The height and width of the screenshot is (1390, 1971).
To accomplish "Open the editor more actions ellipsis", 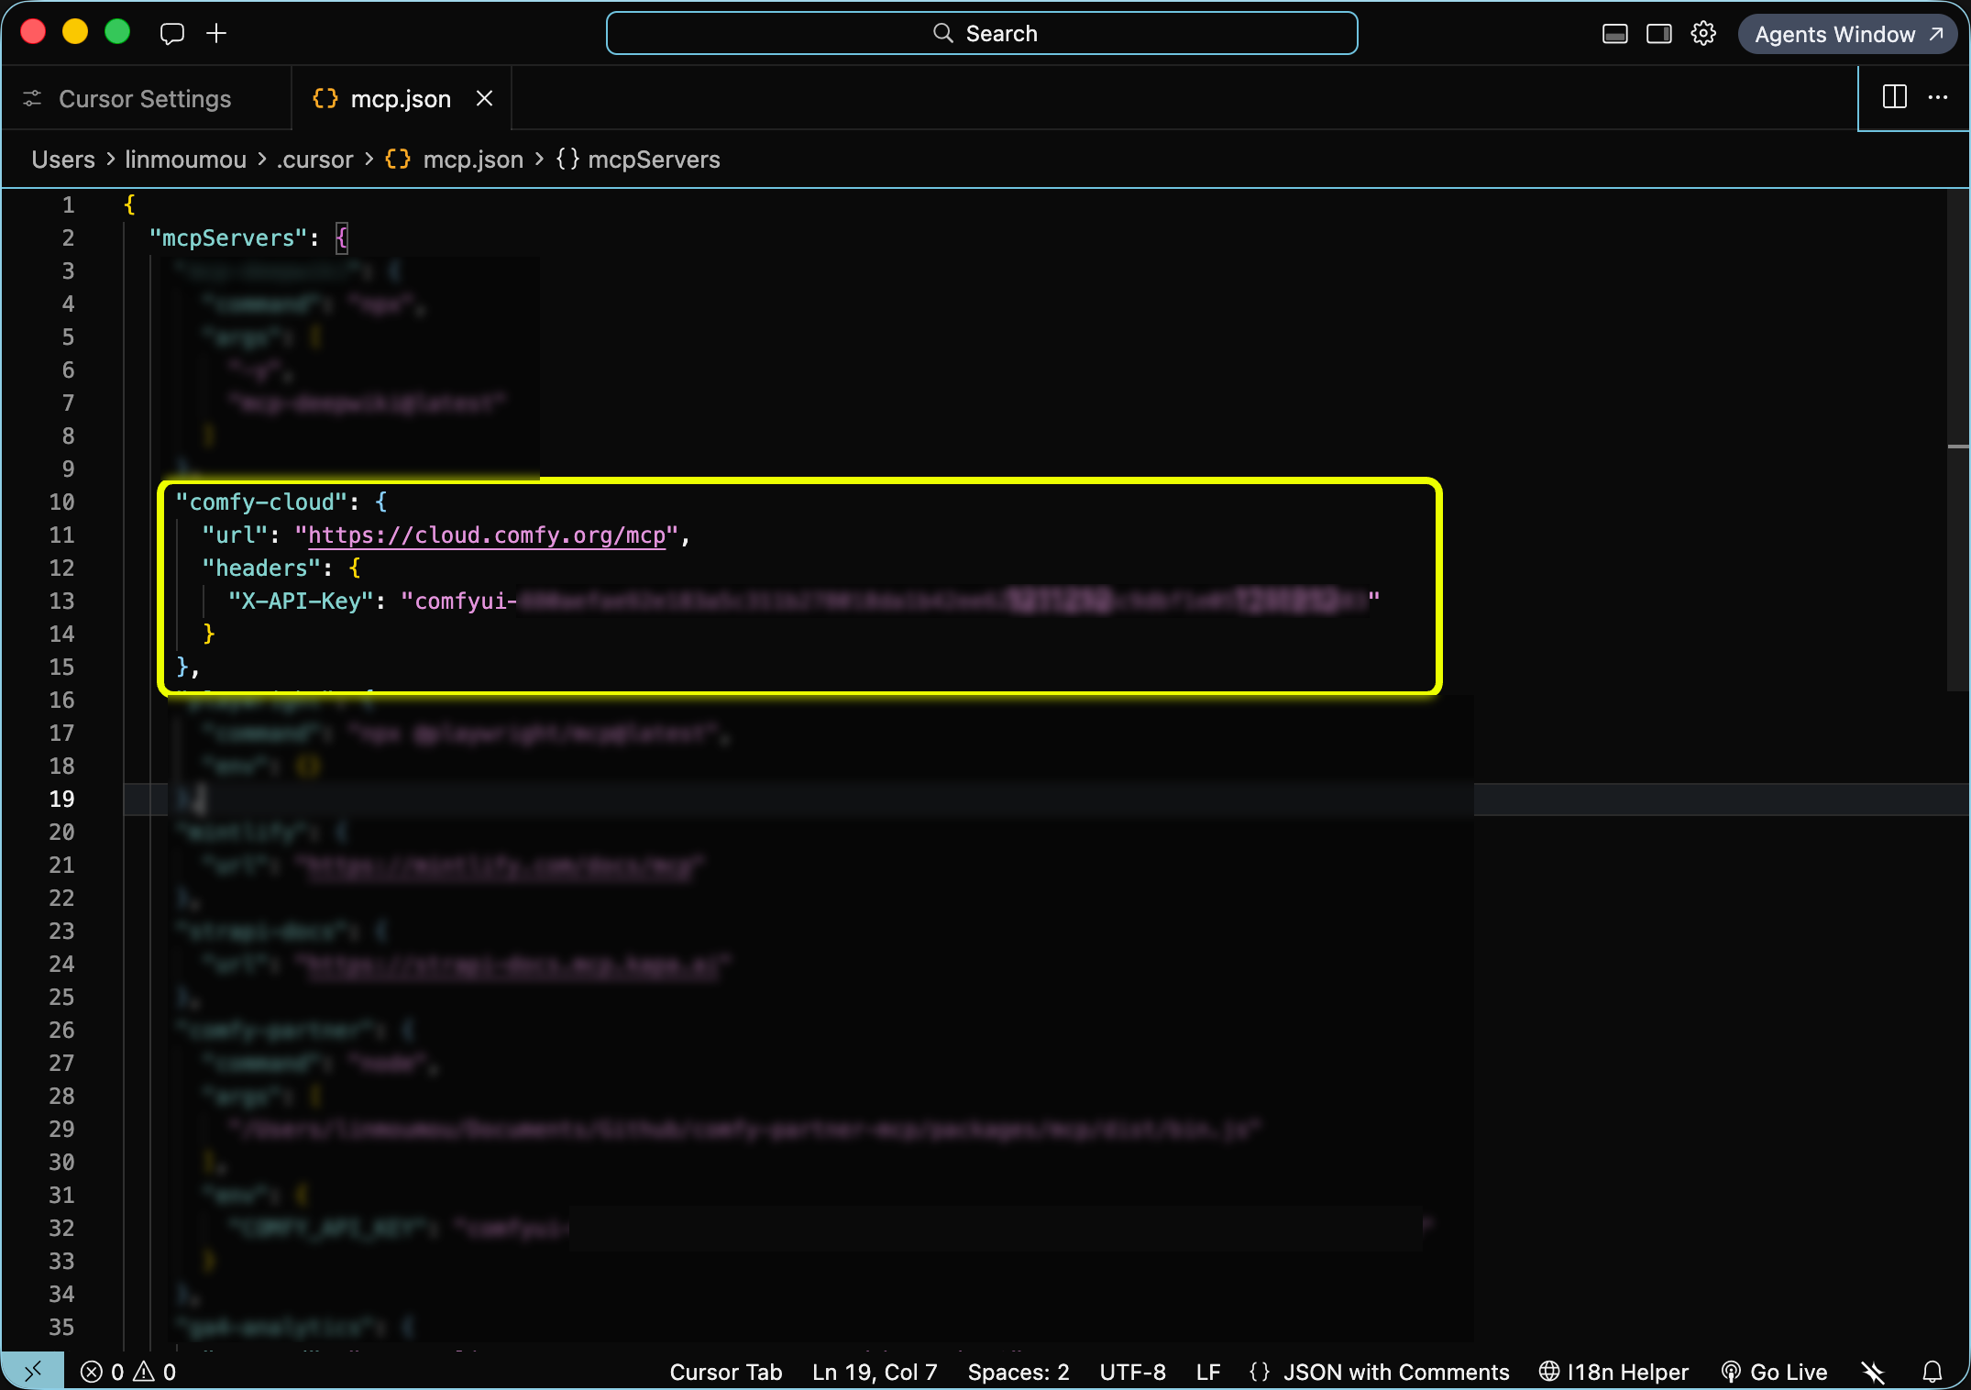I will (1937, 97).
